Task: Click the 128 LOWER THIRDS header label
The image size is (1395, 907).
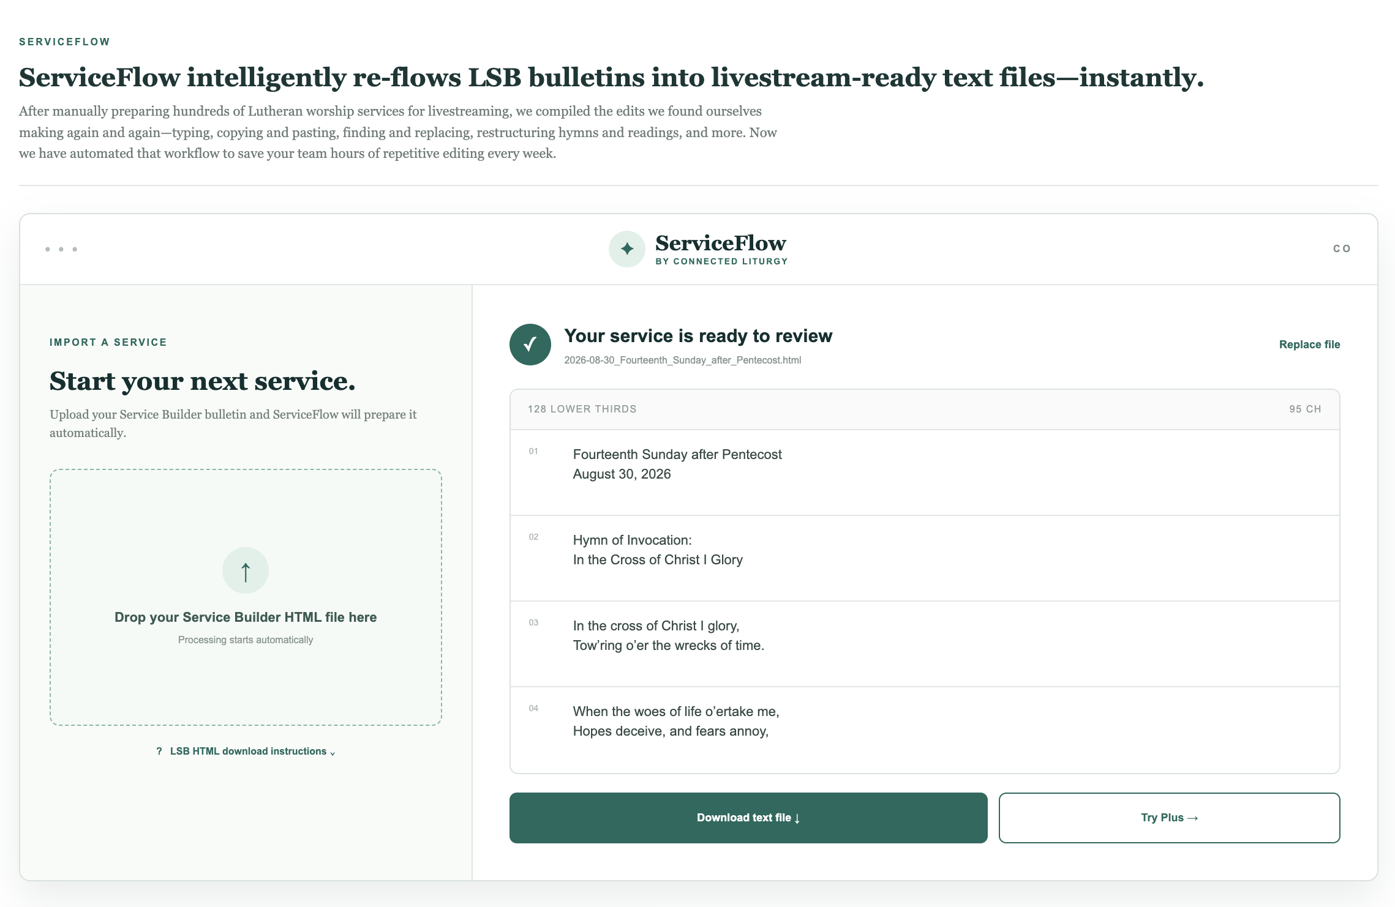Action: point(582,409)
